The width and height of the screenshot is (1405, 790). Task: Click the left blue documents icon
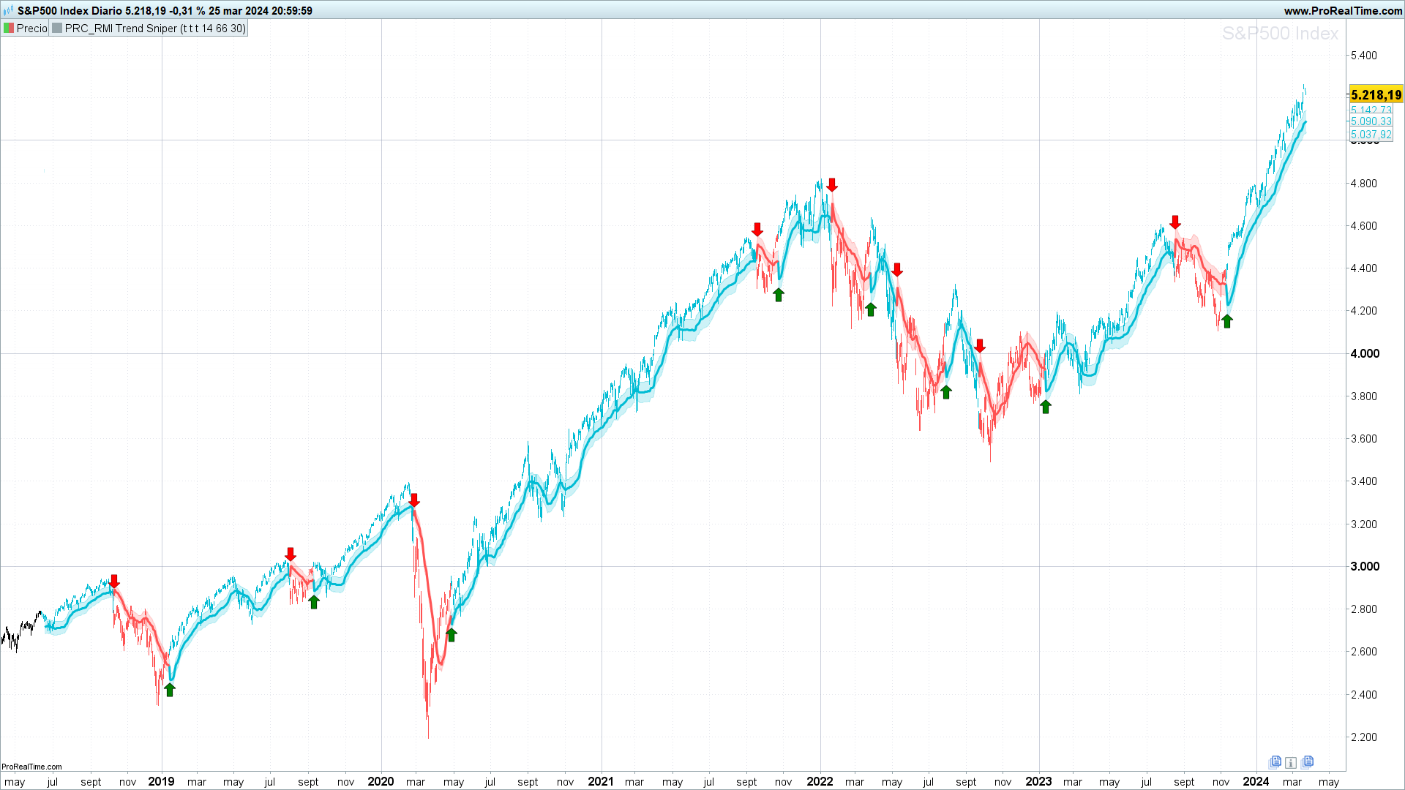pyautogui.click(x=1275, y=762)
